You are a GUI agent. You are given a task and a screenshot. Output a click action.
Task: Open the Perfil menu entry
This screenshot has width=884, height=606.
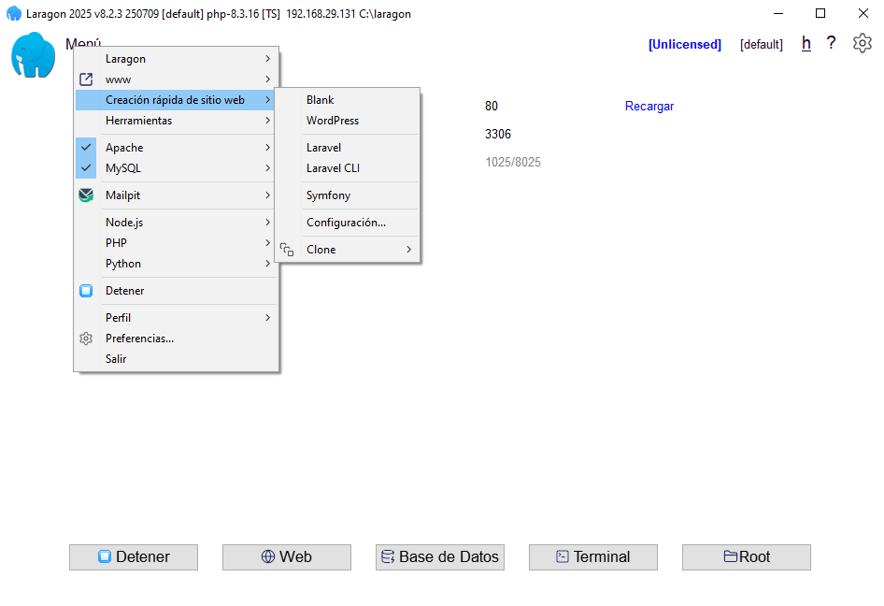click(x=176, y=318)
